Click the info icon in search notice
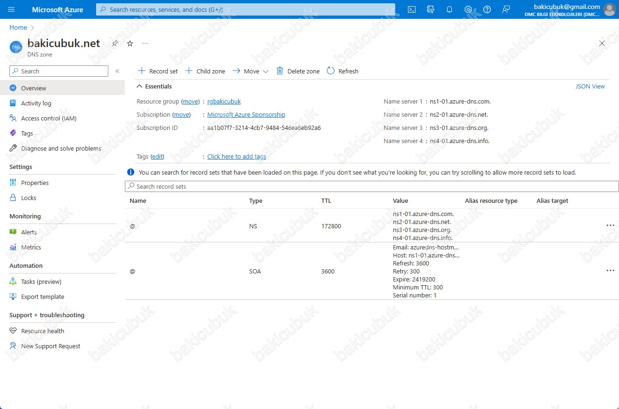This screenshot has width=619, height=409. click(x=130, y=172)
